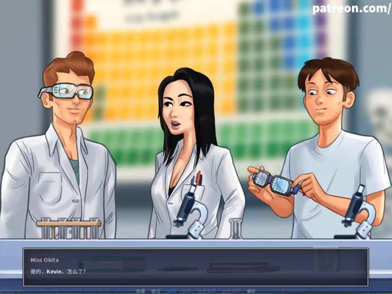Click the 隐藏 (Hide) quick menu button
392x294 pixels.
pyautogui.click(x=140, y=291)
